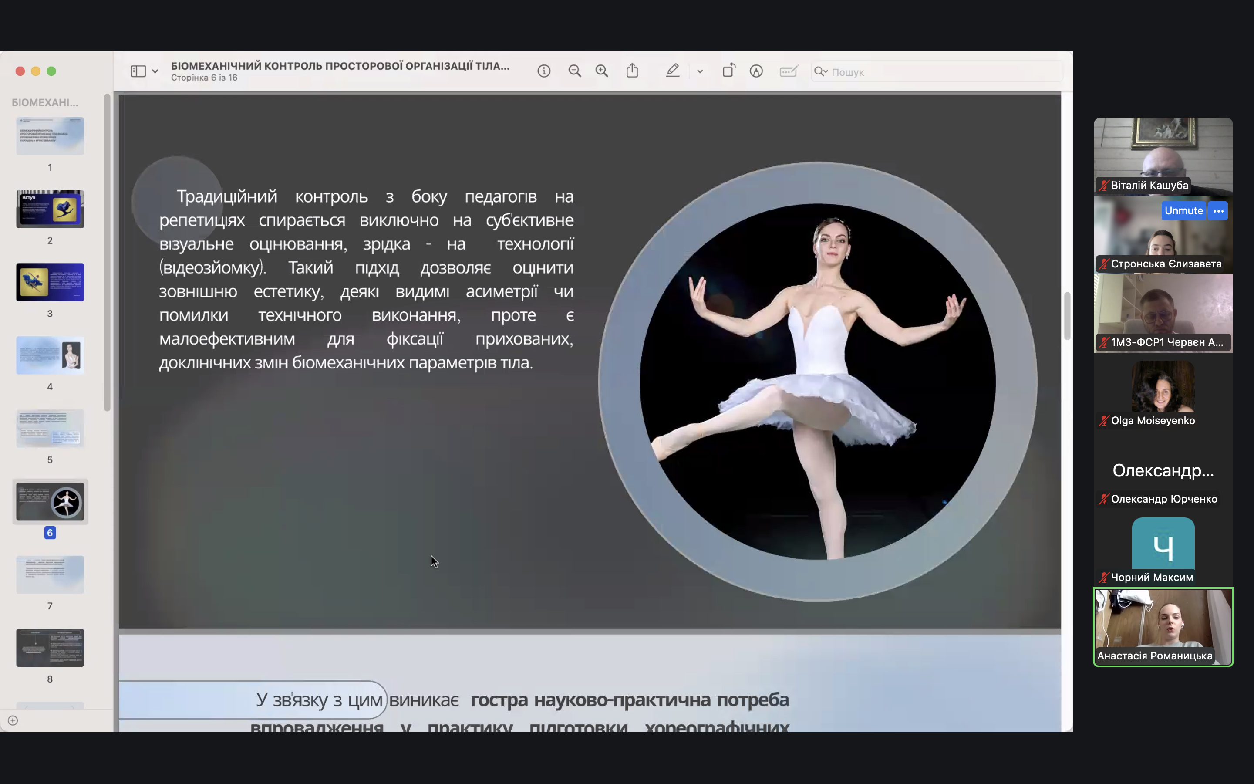The width and height of the screenshot is (1254, 784).
Task: Click the Традиційний контроль paragraph text
Action: click(366, 279)
